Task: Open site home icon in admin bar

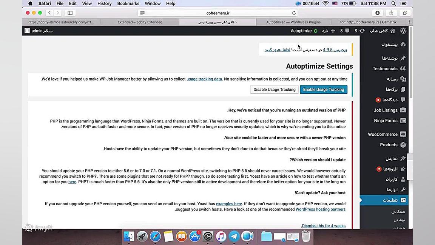Action: 393,31
